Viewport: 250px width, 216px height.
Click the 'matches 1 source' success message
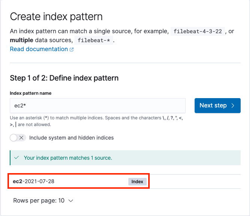pos(68,158)
